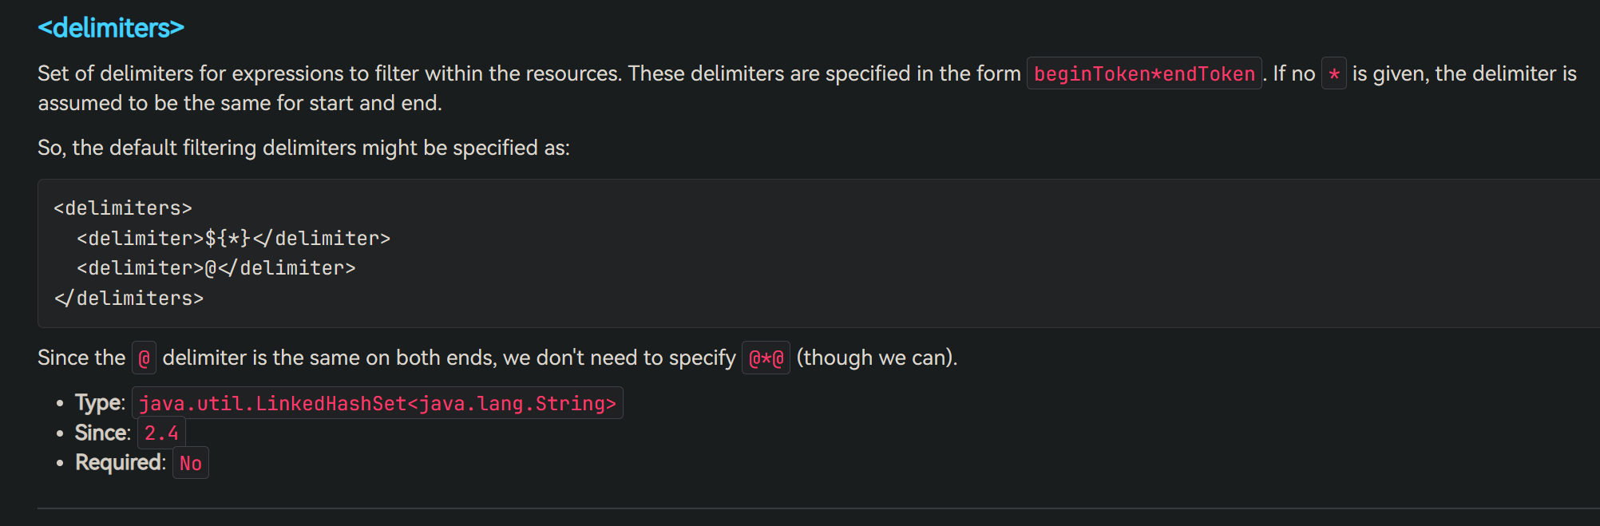Click the @*@ inline code badge

pos(766,358)
